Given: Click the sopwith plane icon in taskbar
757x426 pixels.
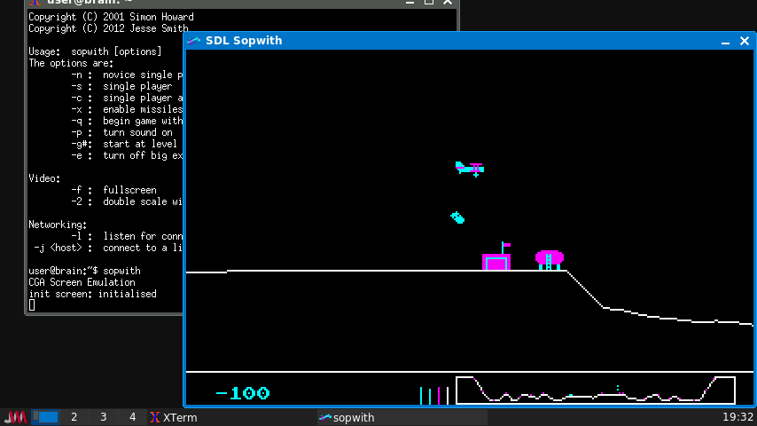Looking at the screenshot, I should tap(324, 417).
